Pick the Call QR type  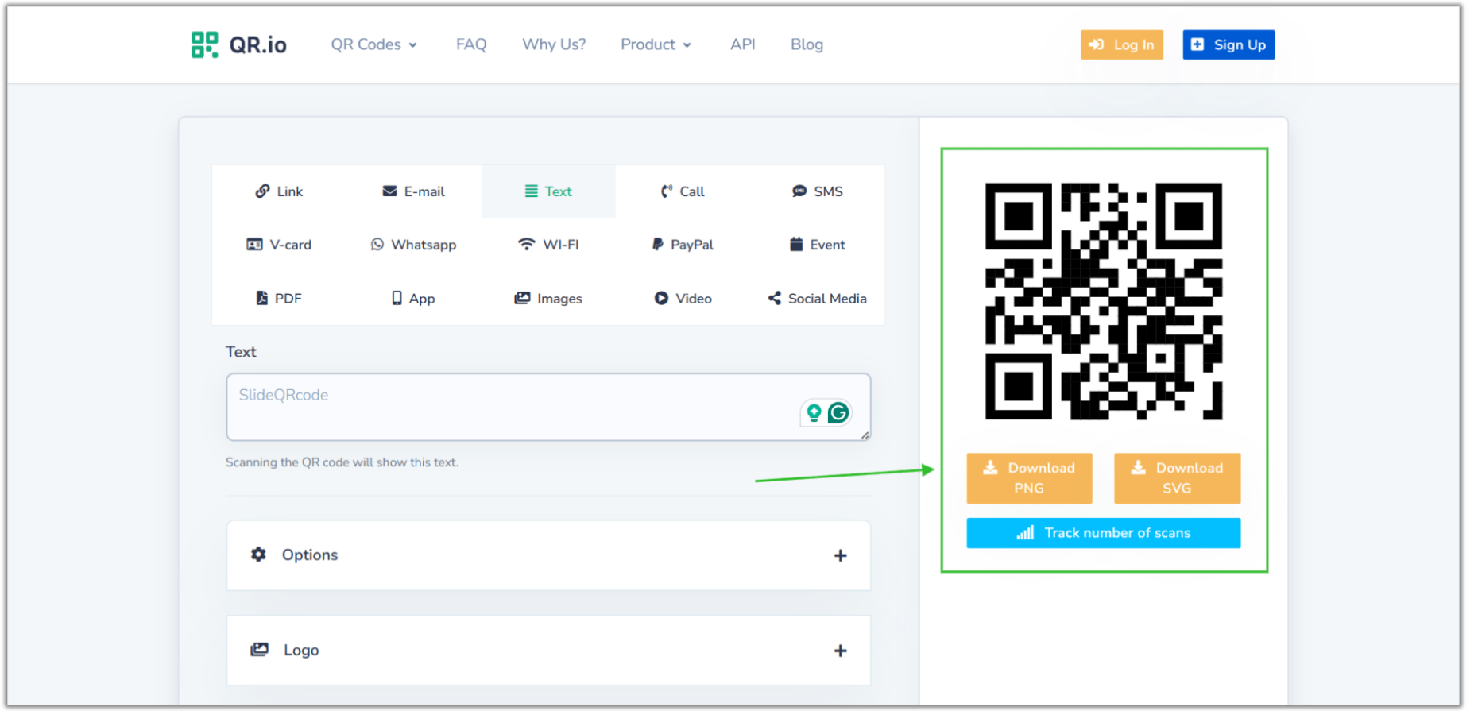(683, 191)
